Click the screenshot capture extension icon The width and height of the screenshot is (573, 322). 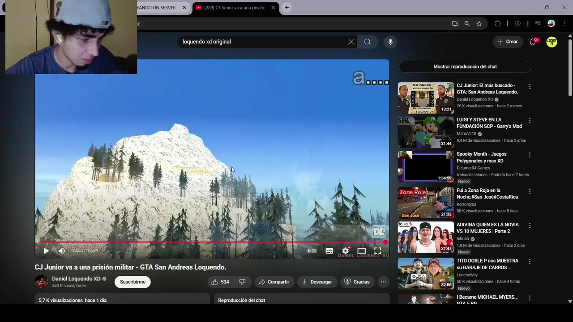pos(518,24)
